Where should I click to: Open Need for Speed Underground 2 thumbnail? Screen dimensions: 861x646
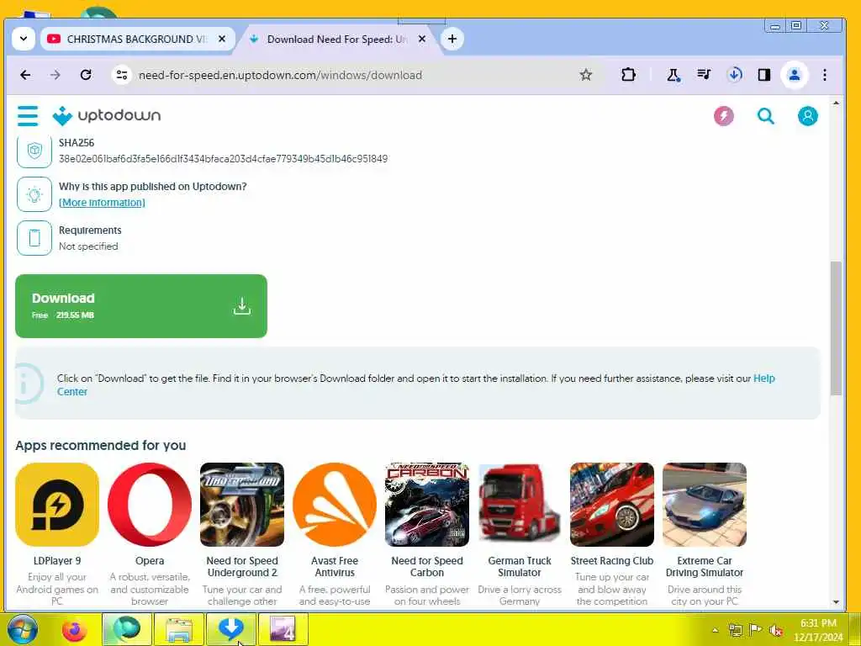coord(242,505)
